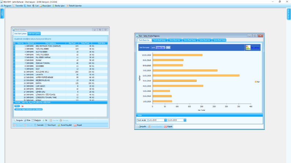Open the start date dropdown 1-01-2019
This screenshot has width=291, height=163.
point(165,120)
